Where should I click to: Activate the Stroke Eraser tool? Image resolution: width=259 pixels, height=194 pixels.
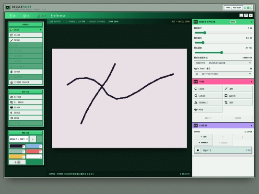[x=25, y=82]
